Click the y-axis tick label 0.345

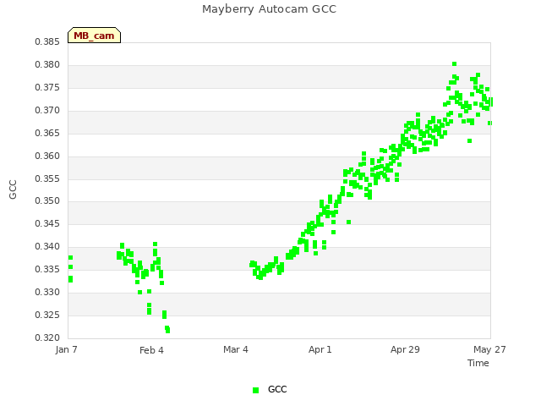[47, 223]
